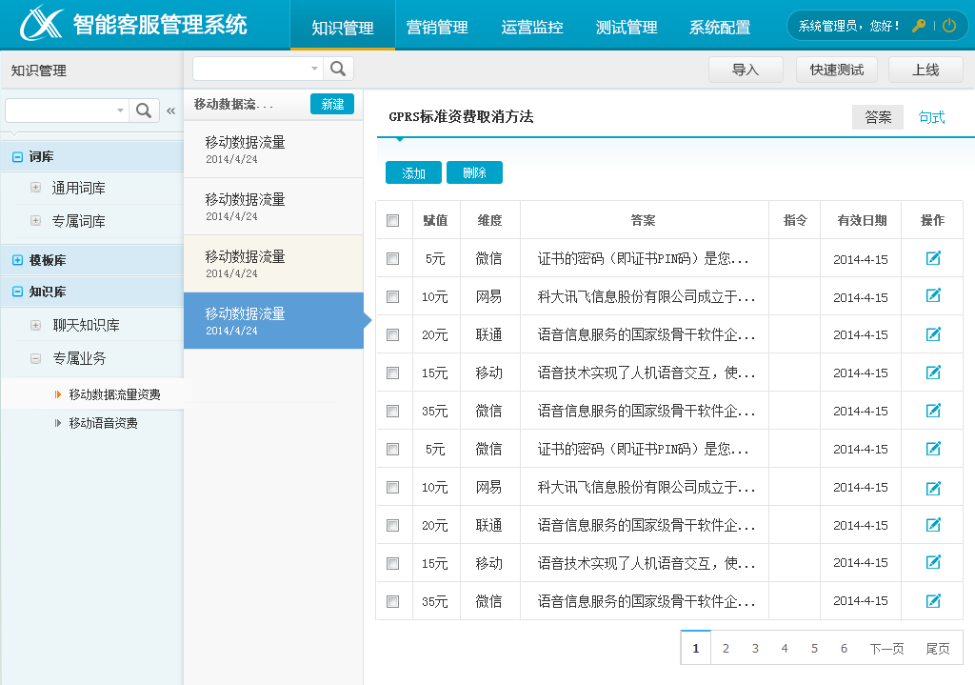Go to page 2
The height and width of the screenshot is (685, 975).
[x=726, y=648]
